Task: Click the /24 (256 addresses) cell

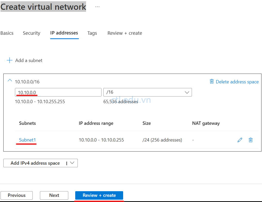Action: tap(162, 140)
